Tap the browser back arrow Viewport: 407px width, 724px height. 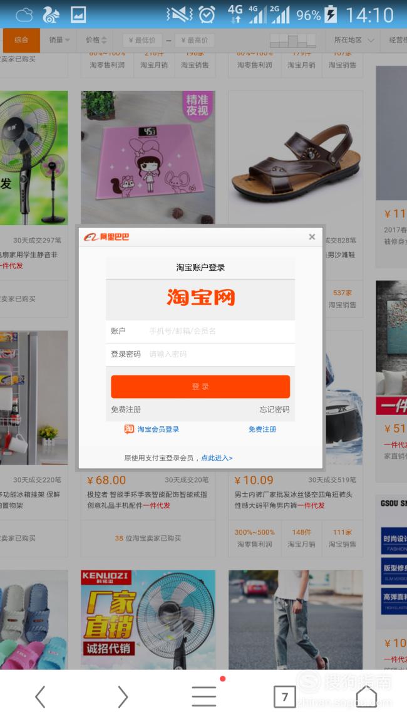tap(41, 696)
